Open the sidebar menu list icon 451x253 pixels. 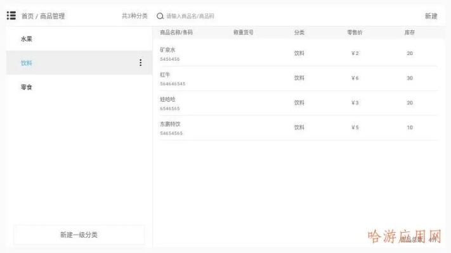coord(11,16)
